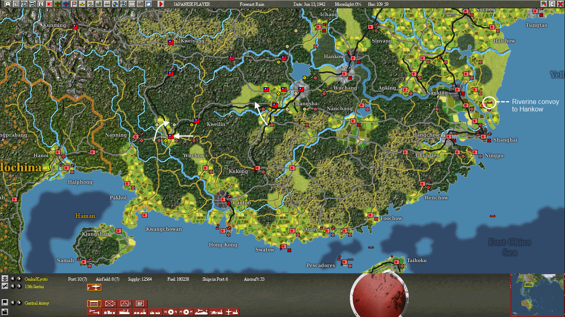
Task: Select the Japanese unit at Foochow
Action: coord(371,215)
